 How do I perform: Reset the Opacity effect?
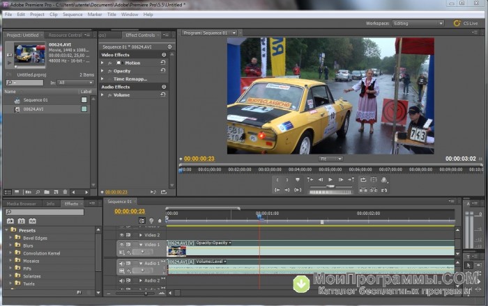pos(162,70)
